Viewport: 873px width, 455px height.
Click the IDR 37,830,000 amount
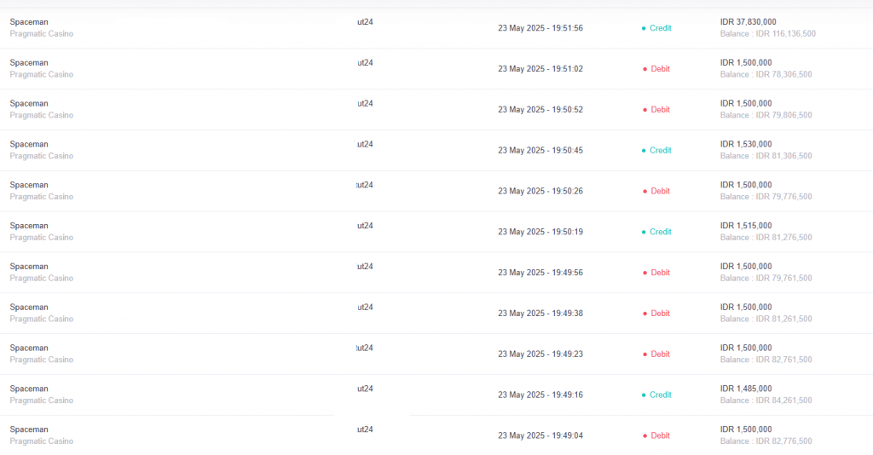click(748, 22)
